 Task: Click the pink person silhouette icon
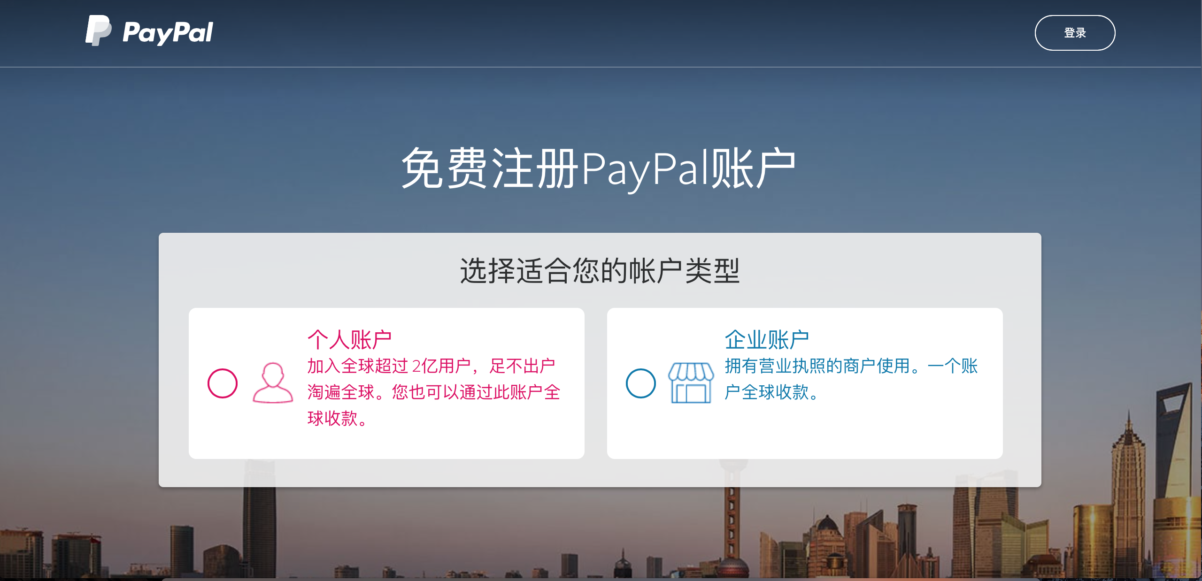pyautogui.click(x=273, y=382)
